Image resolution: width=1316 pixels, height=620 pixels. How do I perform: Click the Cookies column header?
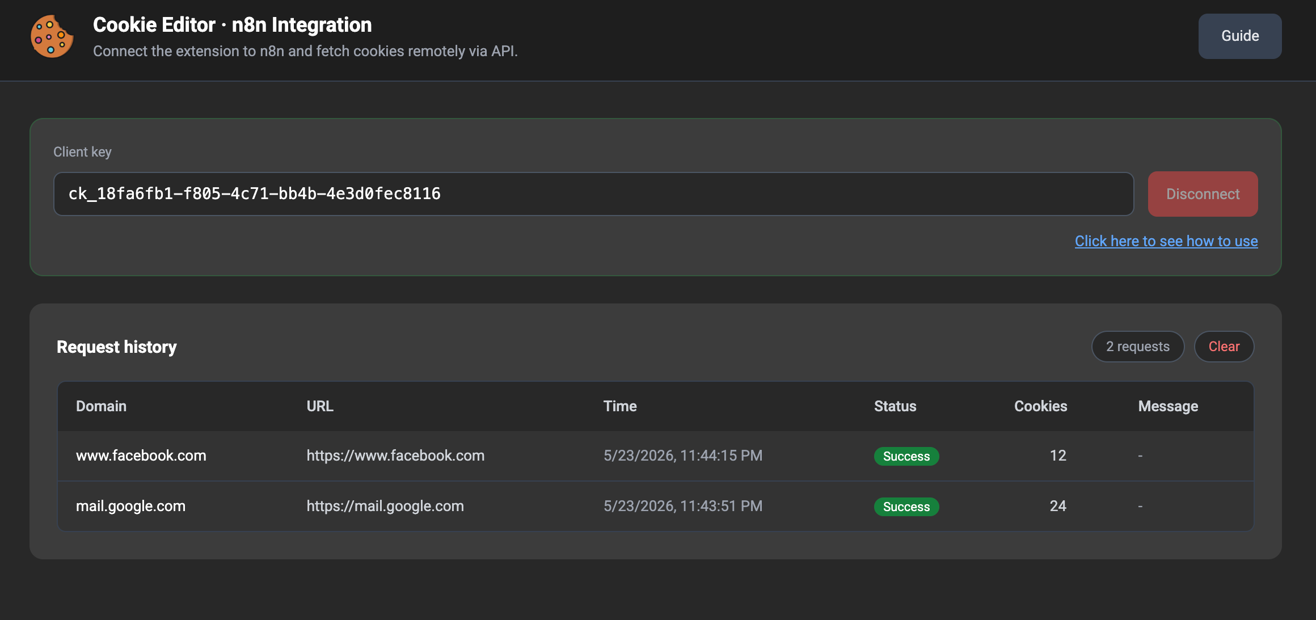[1040, 406]
